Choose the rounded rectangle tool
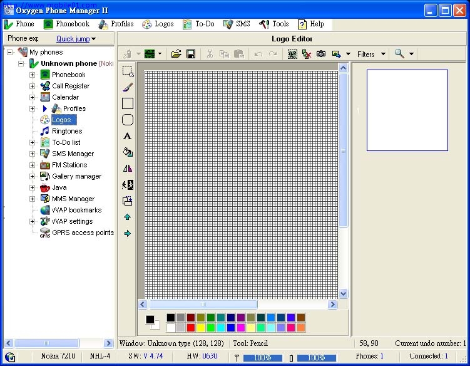This screenshot has height=366, width=470. coord(128,120)
